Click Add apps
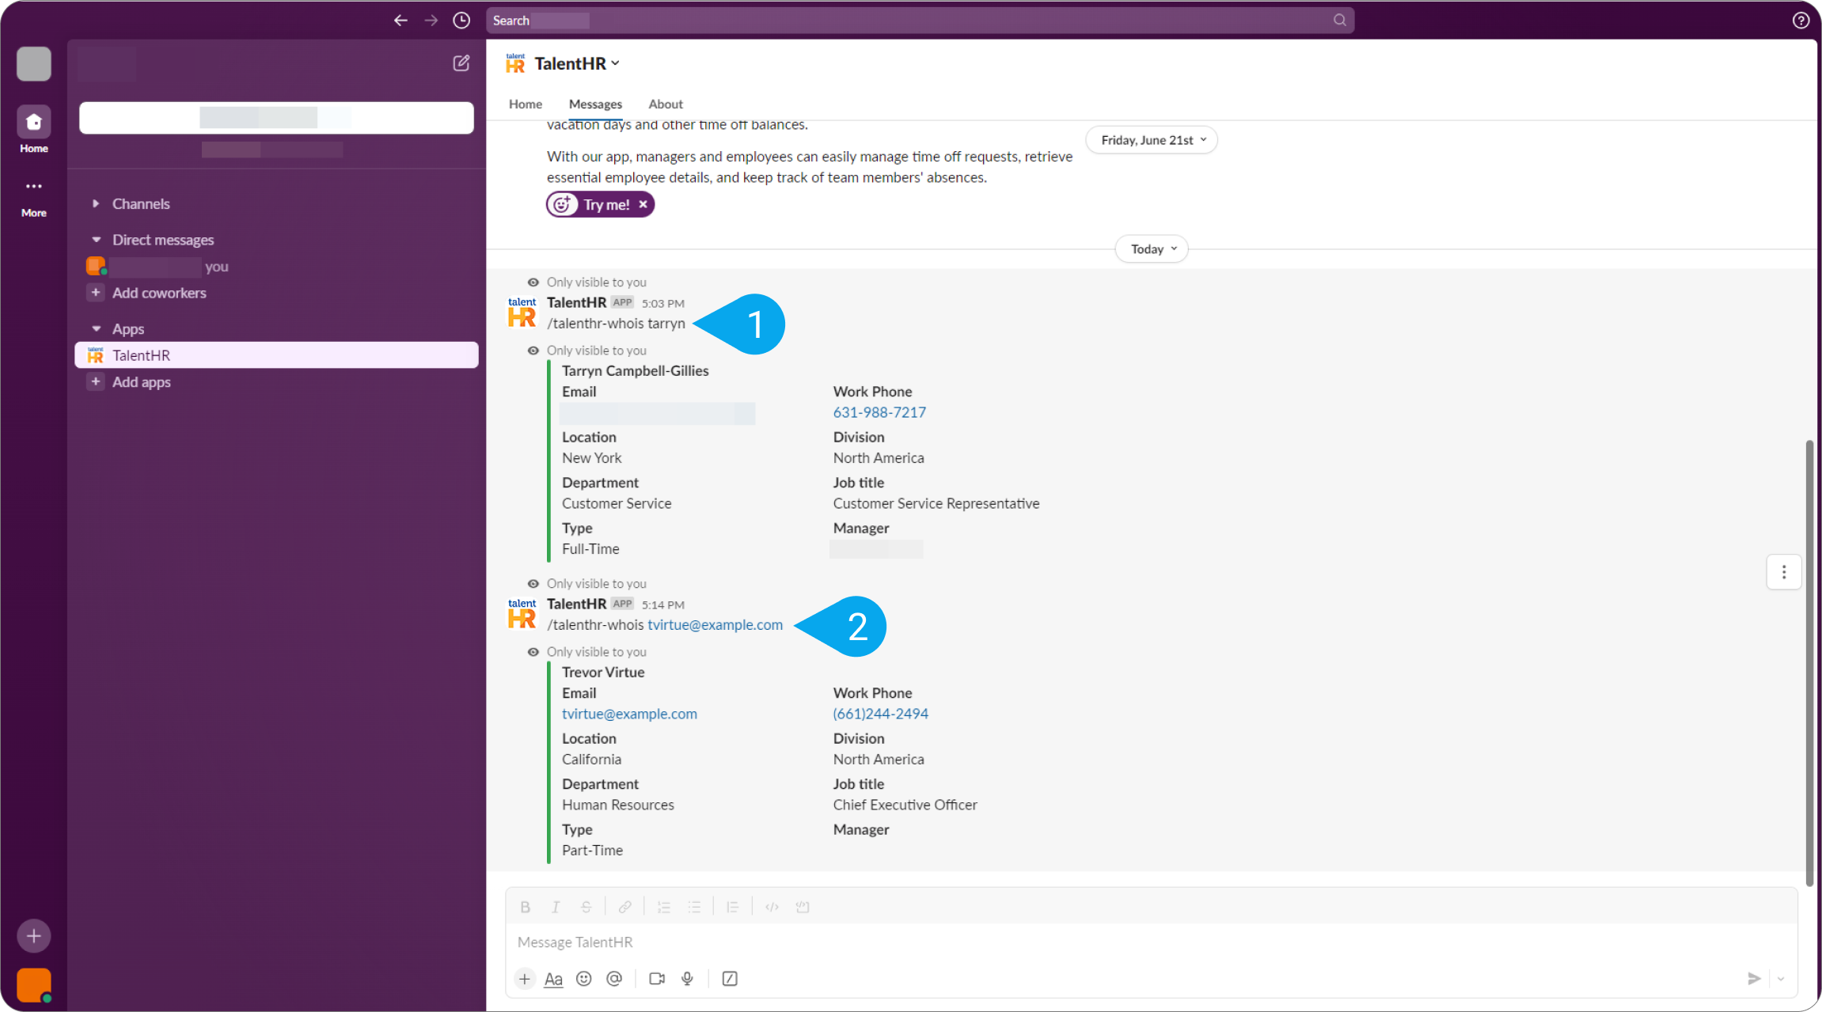This screenshot has height=1012, width=1822. [142, 382]
